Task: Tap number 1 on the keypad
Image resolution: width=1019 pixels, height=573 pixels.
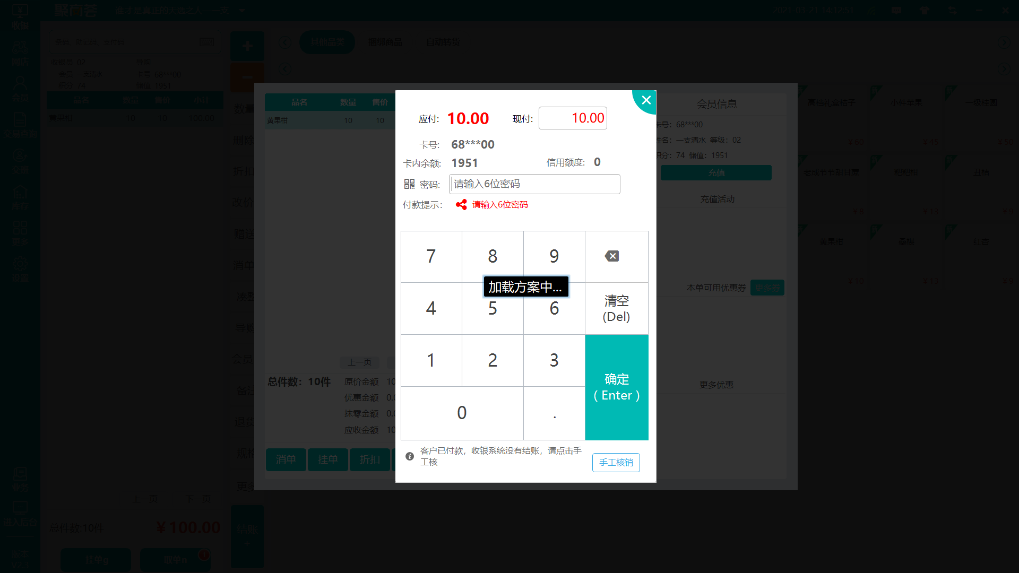Action: pos(431,360)
